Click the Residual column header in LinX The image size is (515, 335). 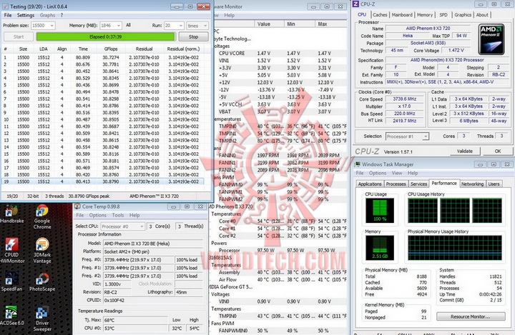pos(144,49)
